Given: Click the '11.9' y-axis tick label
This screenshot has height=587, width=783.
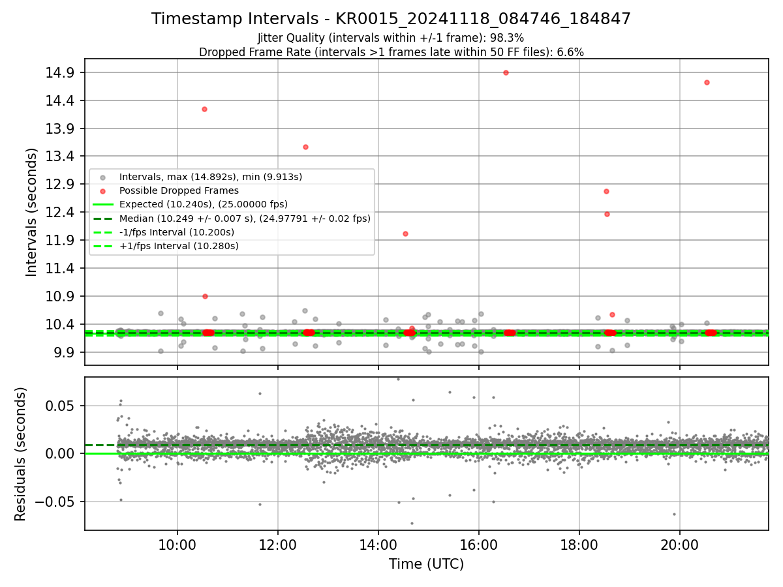Looking at the screenshot, I should point(59,240).
